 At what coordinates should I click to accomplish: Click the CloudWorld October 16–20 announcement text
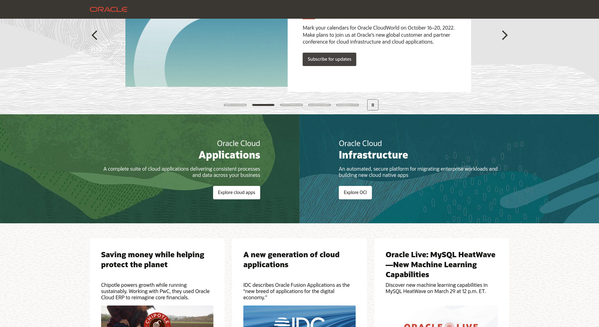tap(378, 35)
